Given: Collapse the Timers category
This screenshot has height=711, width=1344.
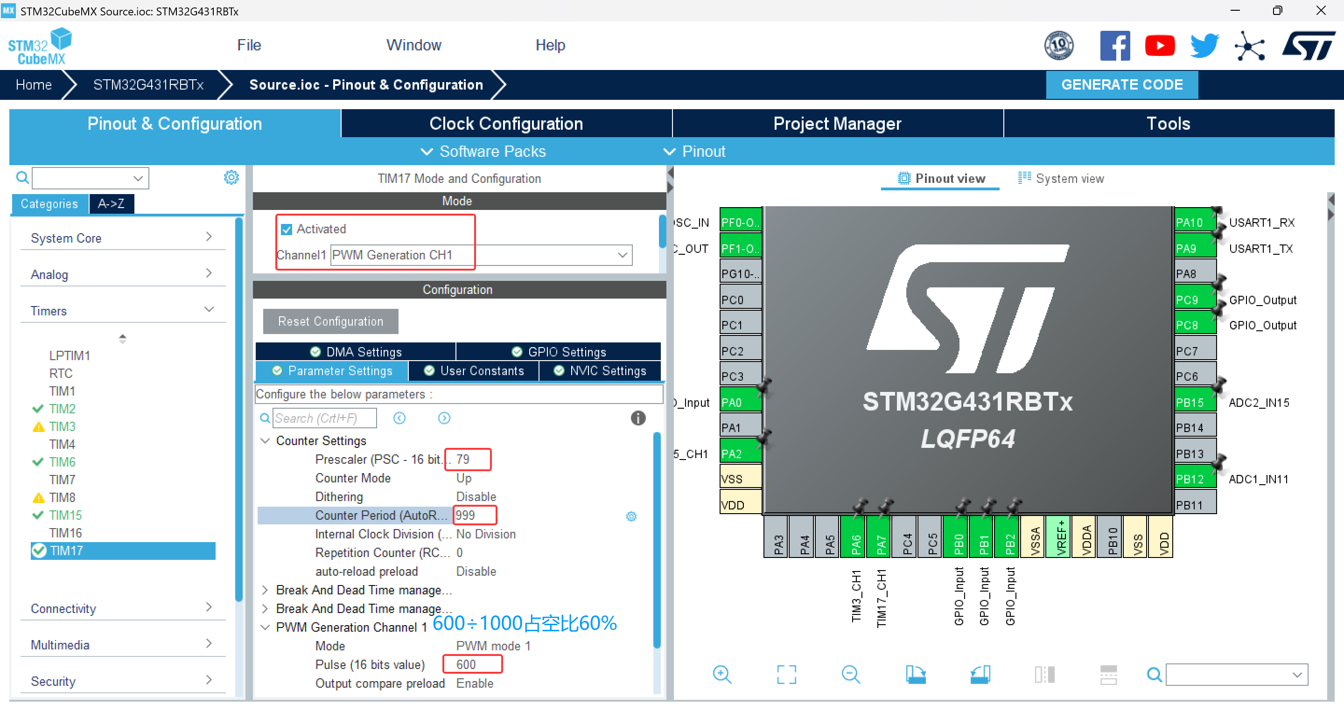Looking at the screenshot, I should click(x=123, y=311).
